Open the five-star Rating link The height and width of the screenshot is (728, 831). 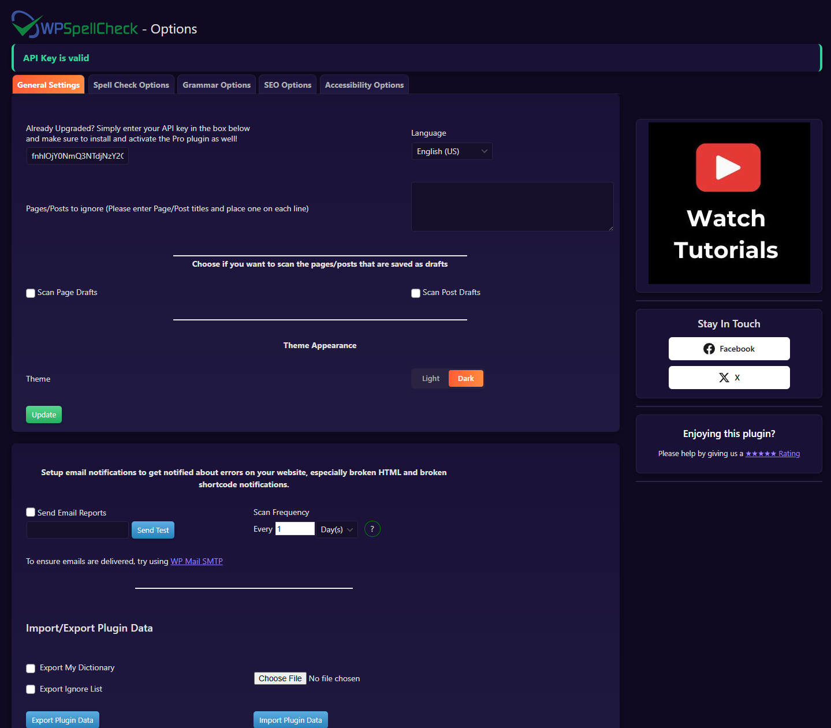point(773,454)
